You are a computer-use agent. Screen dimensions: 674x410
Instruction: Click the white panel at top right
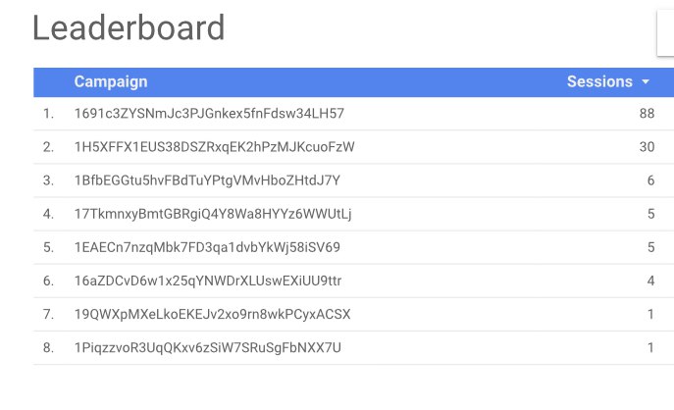coord(665,32)
